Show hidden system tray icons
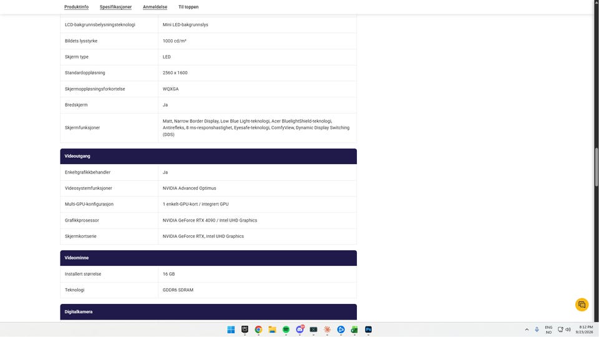Image resolution: width=599 pixels, height=337 pixels. (527, 330)
